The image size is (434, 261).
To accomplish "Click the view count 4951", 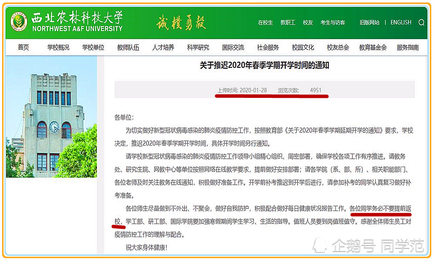I will [x=315, y=90].
